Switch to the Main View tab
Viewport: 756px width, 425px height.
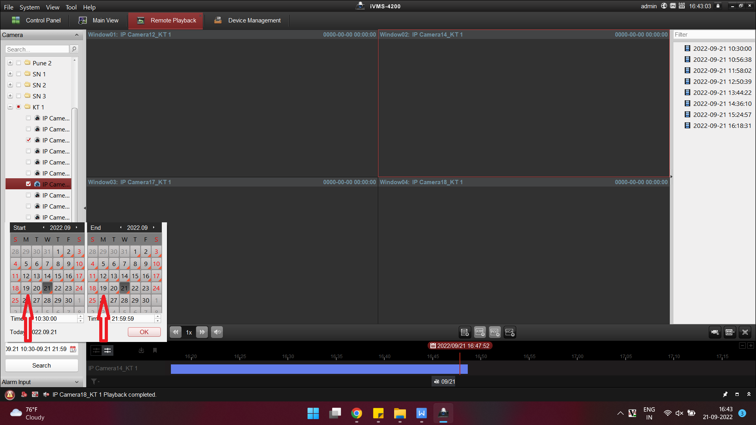tap(98, 20)
